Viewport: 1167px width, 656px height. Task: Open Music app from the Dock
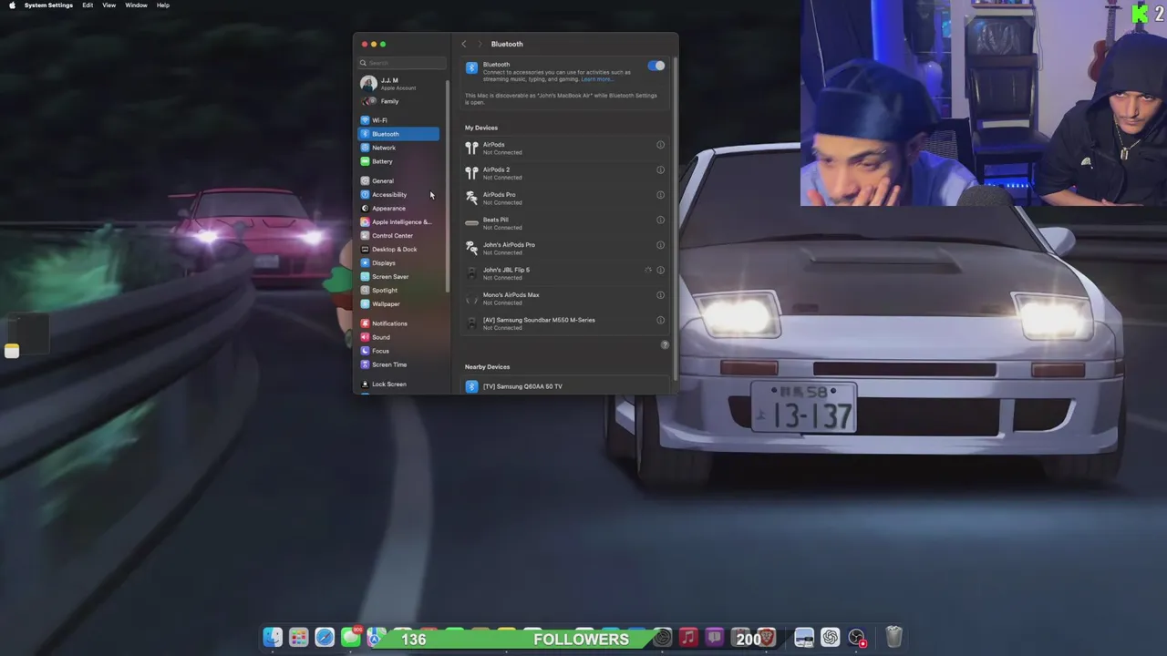click(688, 638)
